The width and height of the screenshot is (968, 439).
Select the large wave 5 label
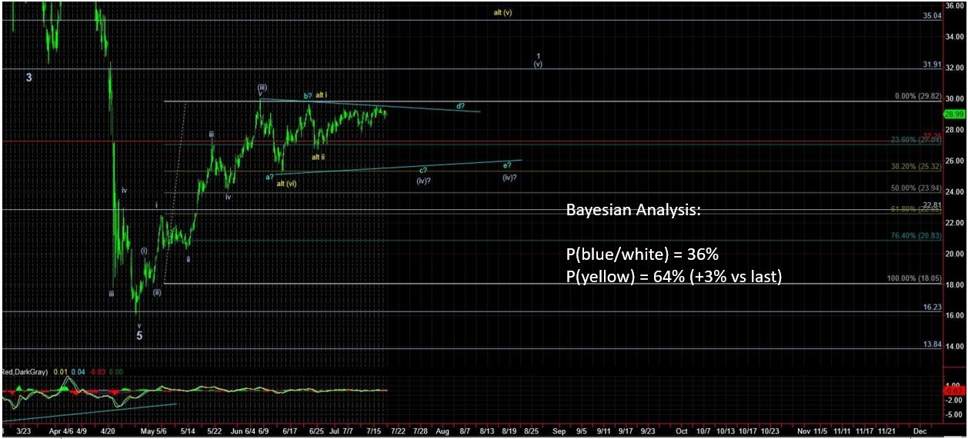139,336
